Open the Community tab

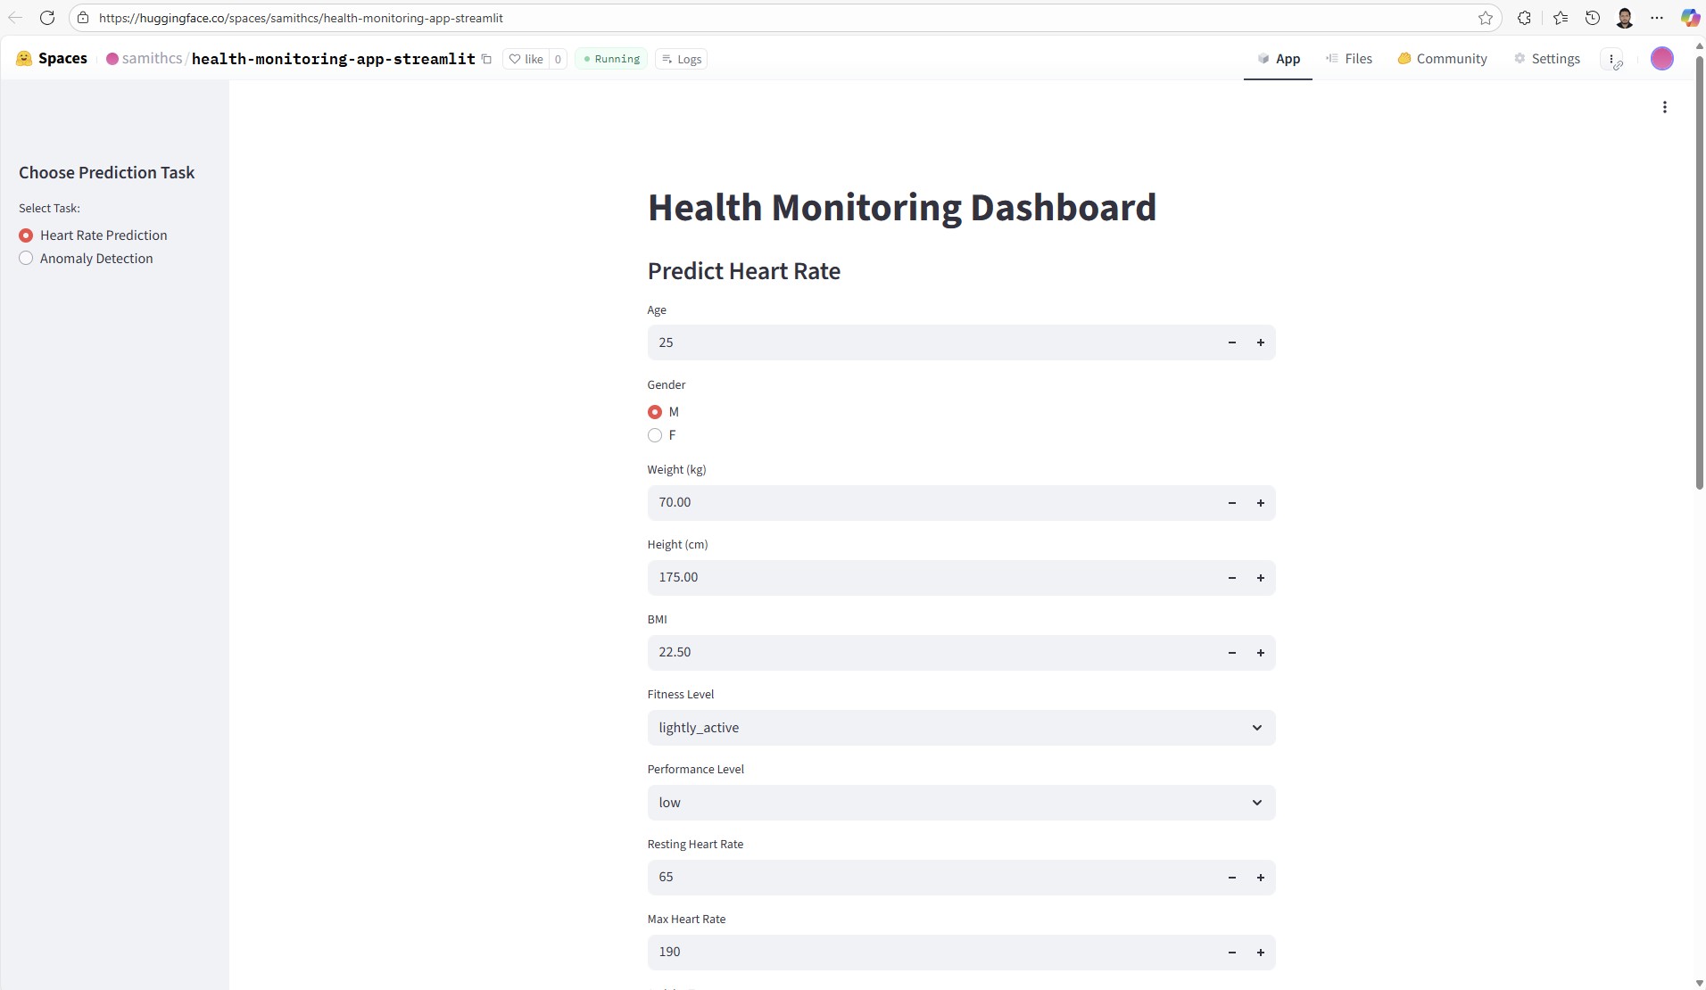[1442, 59]
